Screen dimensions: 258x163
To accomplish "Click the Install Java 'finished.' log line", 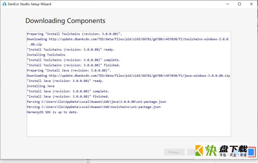I will 68,96.
